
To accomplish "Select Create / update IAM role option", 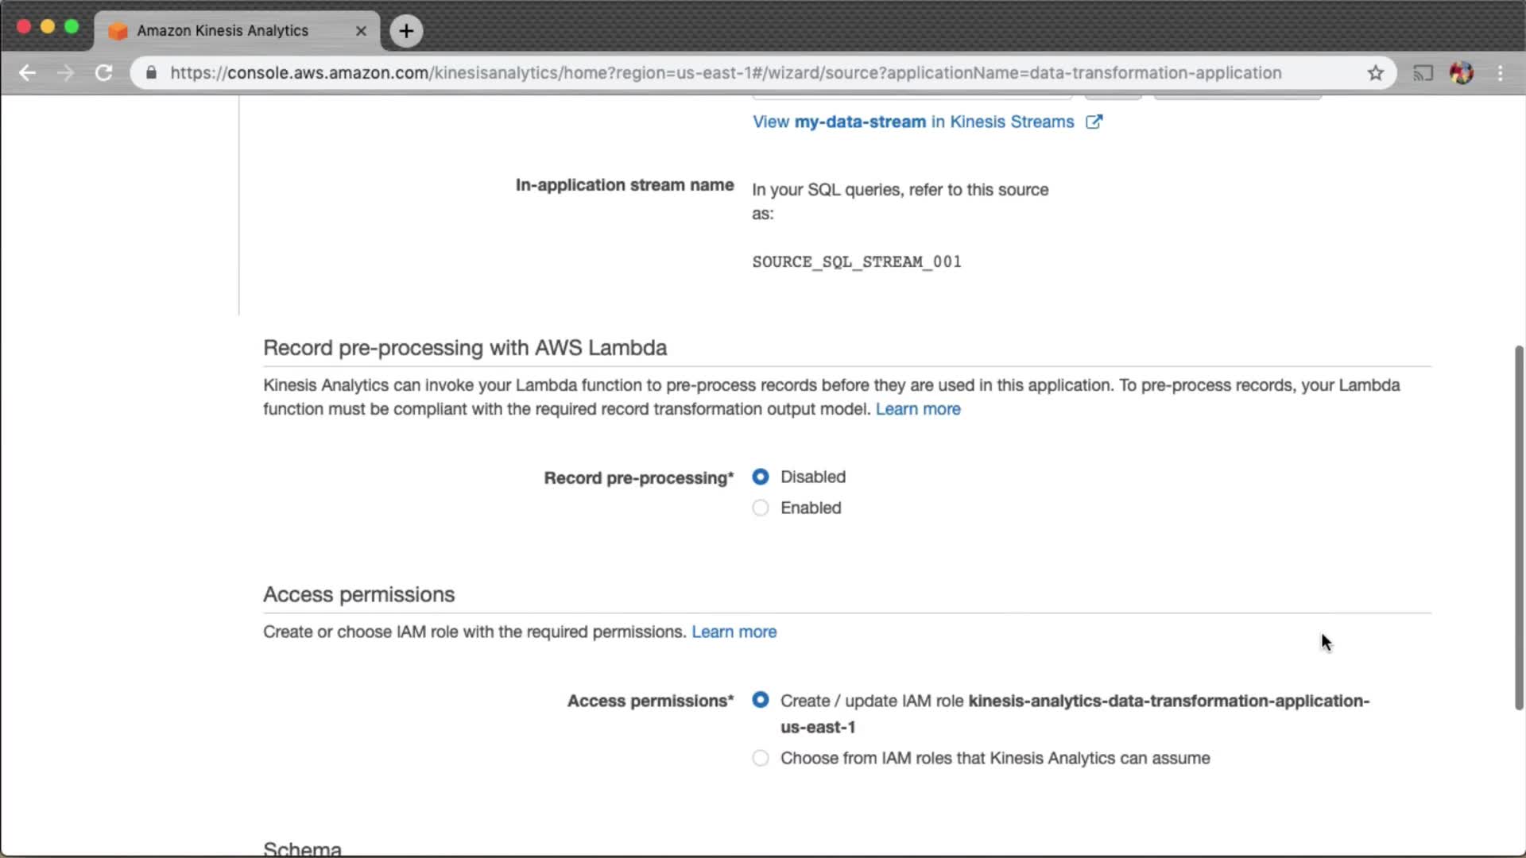I will pos(761,700).
